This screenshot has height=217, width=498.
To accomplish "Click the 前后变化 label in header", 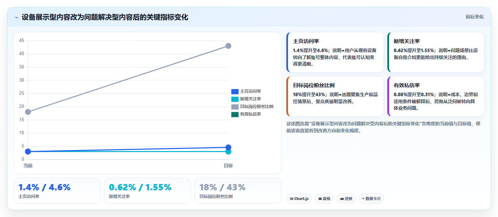I will pos(474,17).
